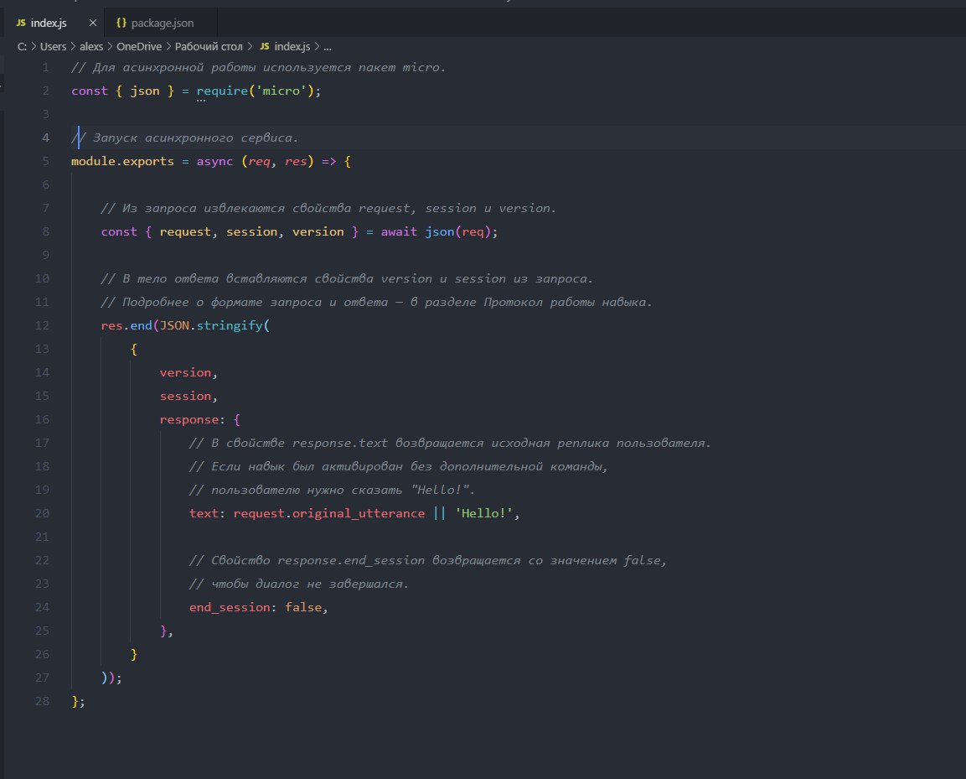The width and height of the screenshot is (966, 779).
Task: Open the breadcrumb ellipsis symbol list
Action: [x=328, y=46]
